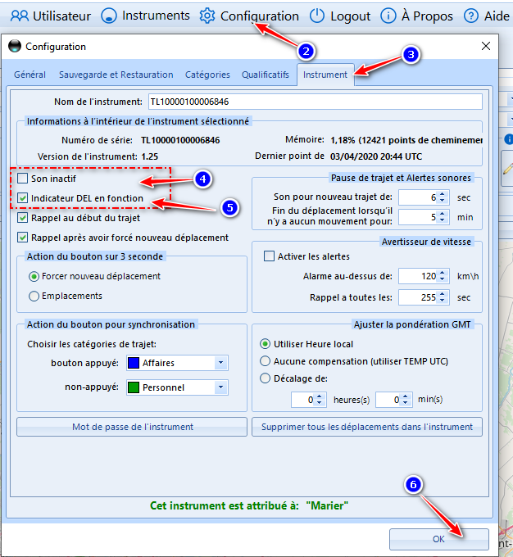This screenshot has width=513, height=557.
Task: Uncheck Rappel après avoir forcé nouveau déplacement
Action: (x=22, y=238)
